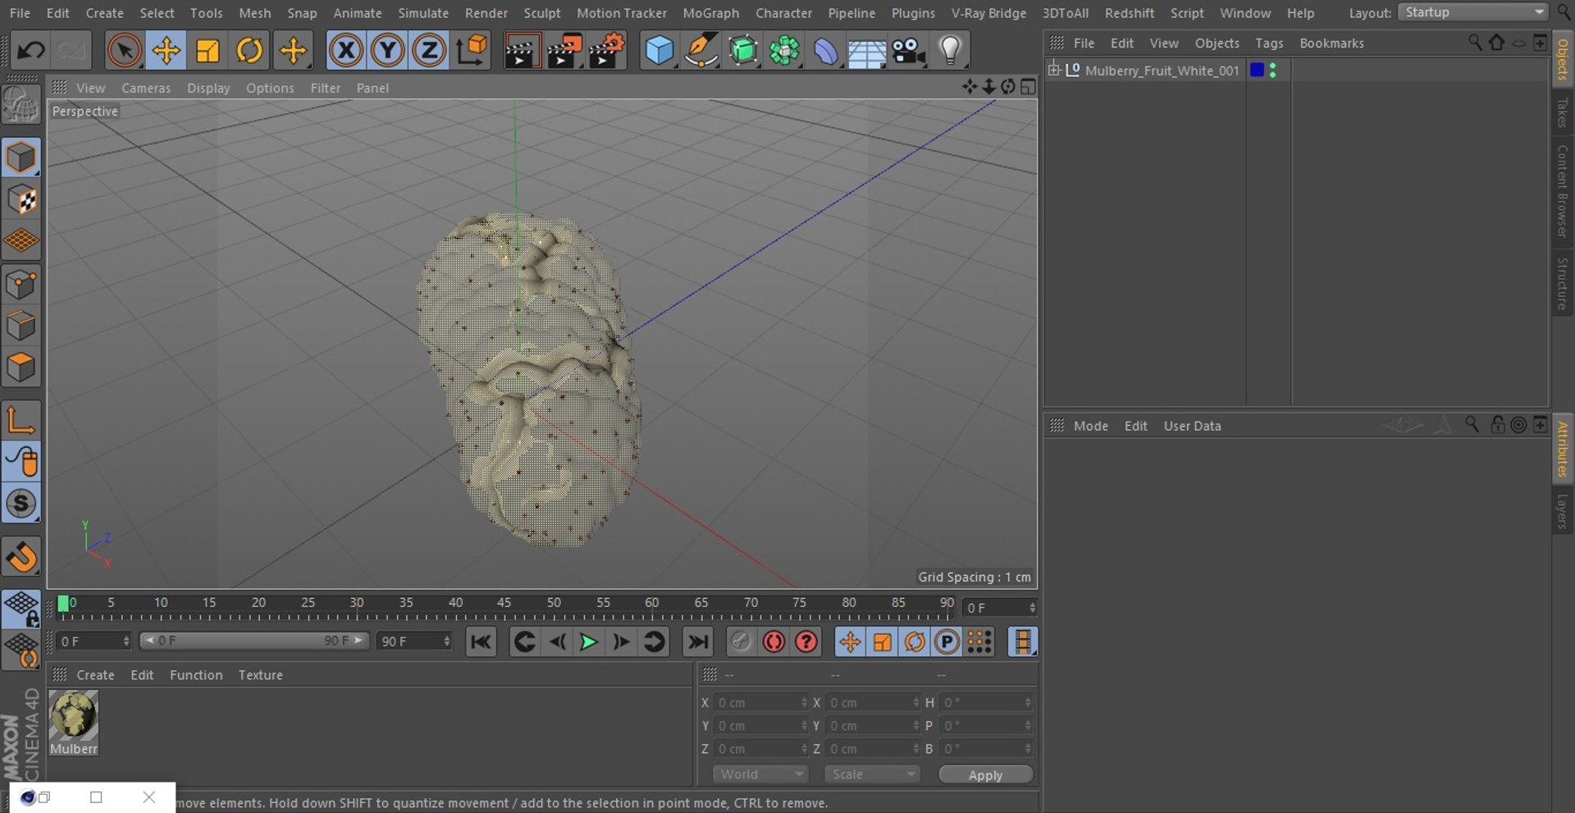Open the MoGraph menu

click(x=710, y=13)
